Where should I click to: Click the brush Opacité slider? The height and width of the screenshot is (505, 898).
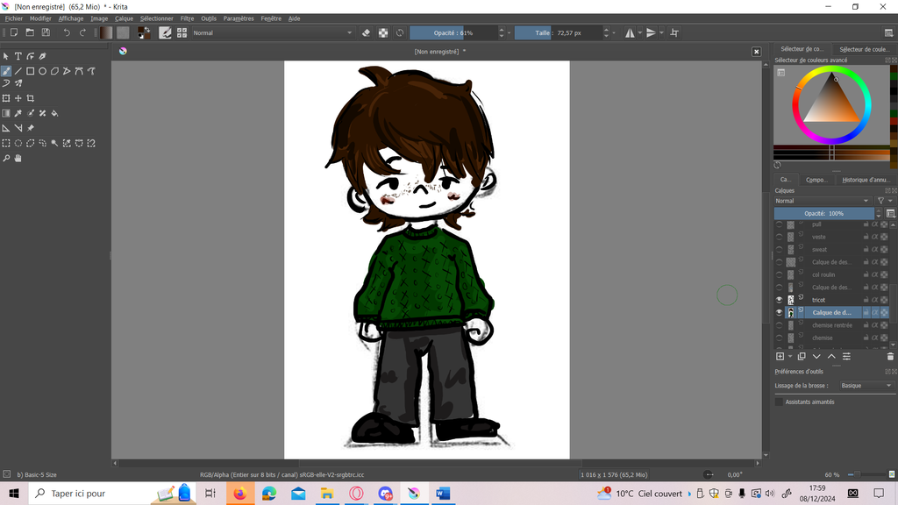[453, 32]
